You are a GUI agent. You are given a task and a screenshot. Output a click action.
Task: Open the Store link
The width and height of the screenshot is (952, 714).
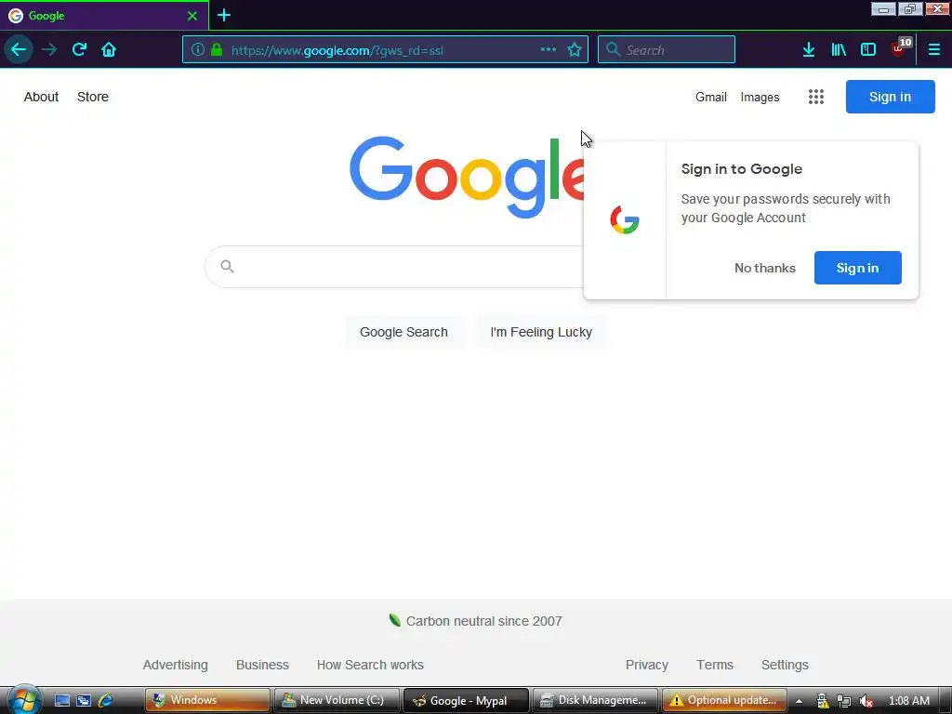93,97
